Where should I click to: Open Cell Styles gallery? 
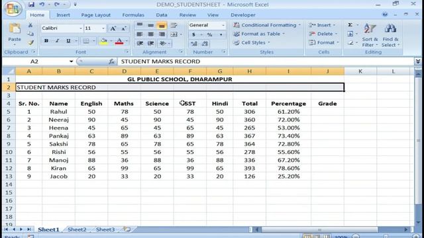(x=252, y=42)
